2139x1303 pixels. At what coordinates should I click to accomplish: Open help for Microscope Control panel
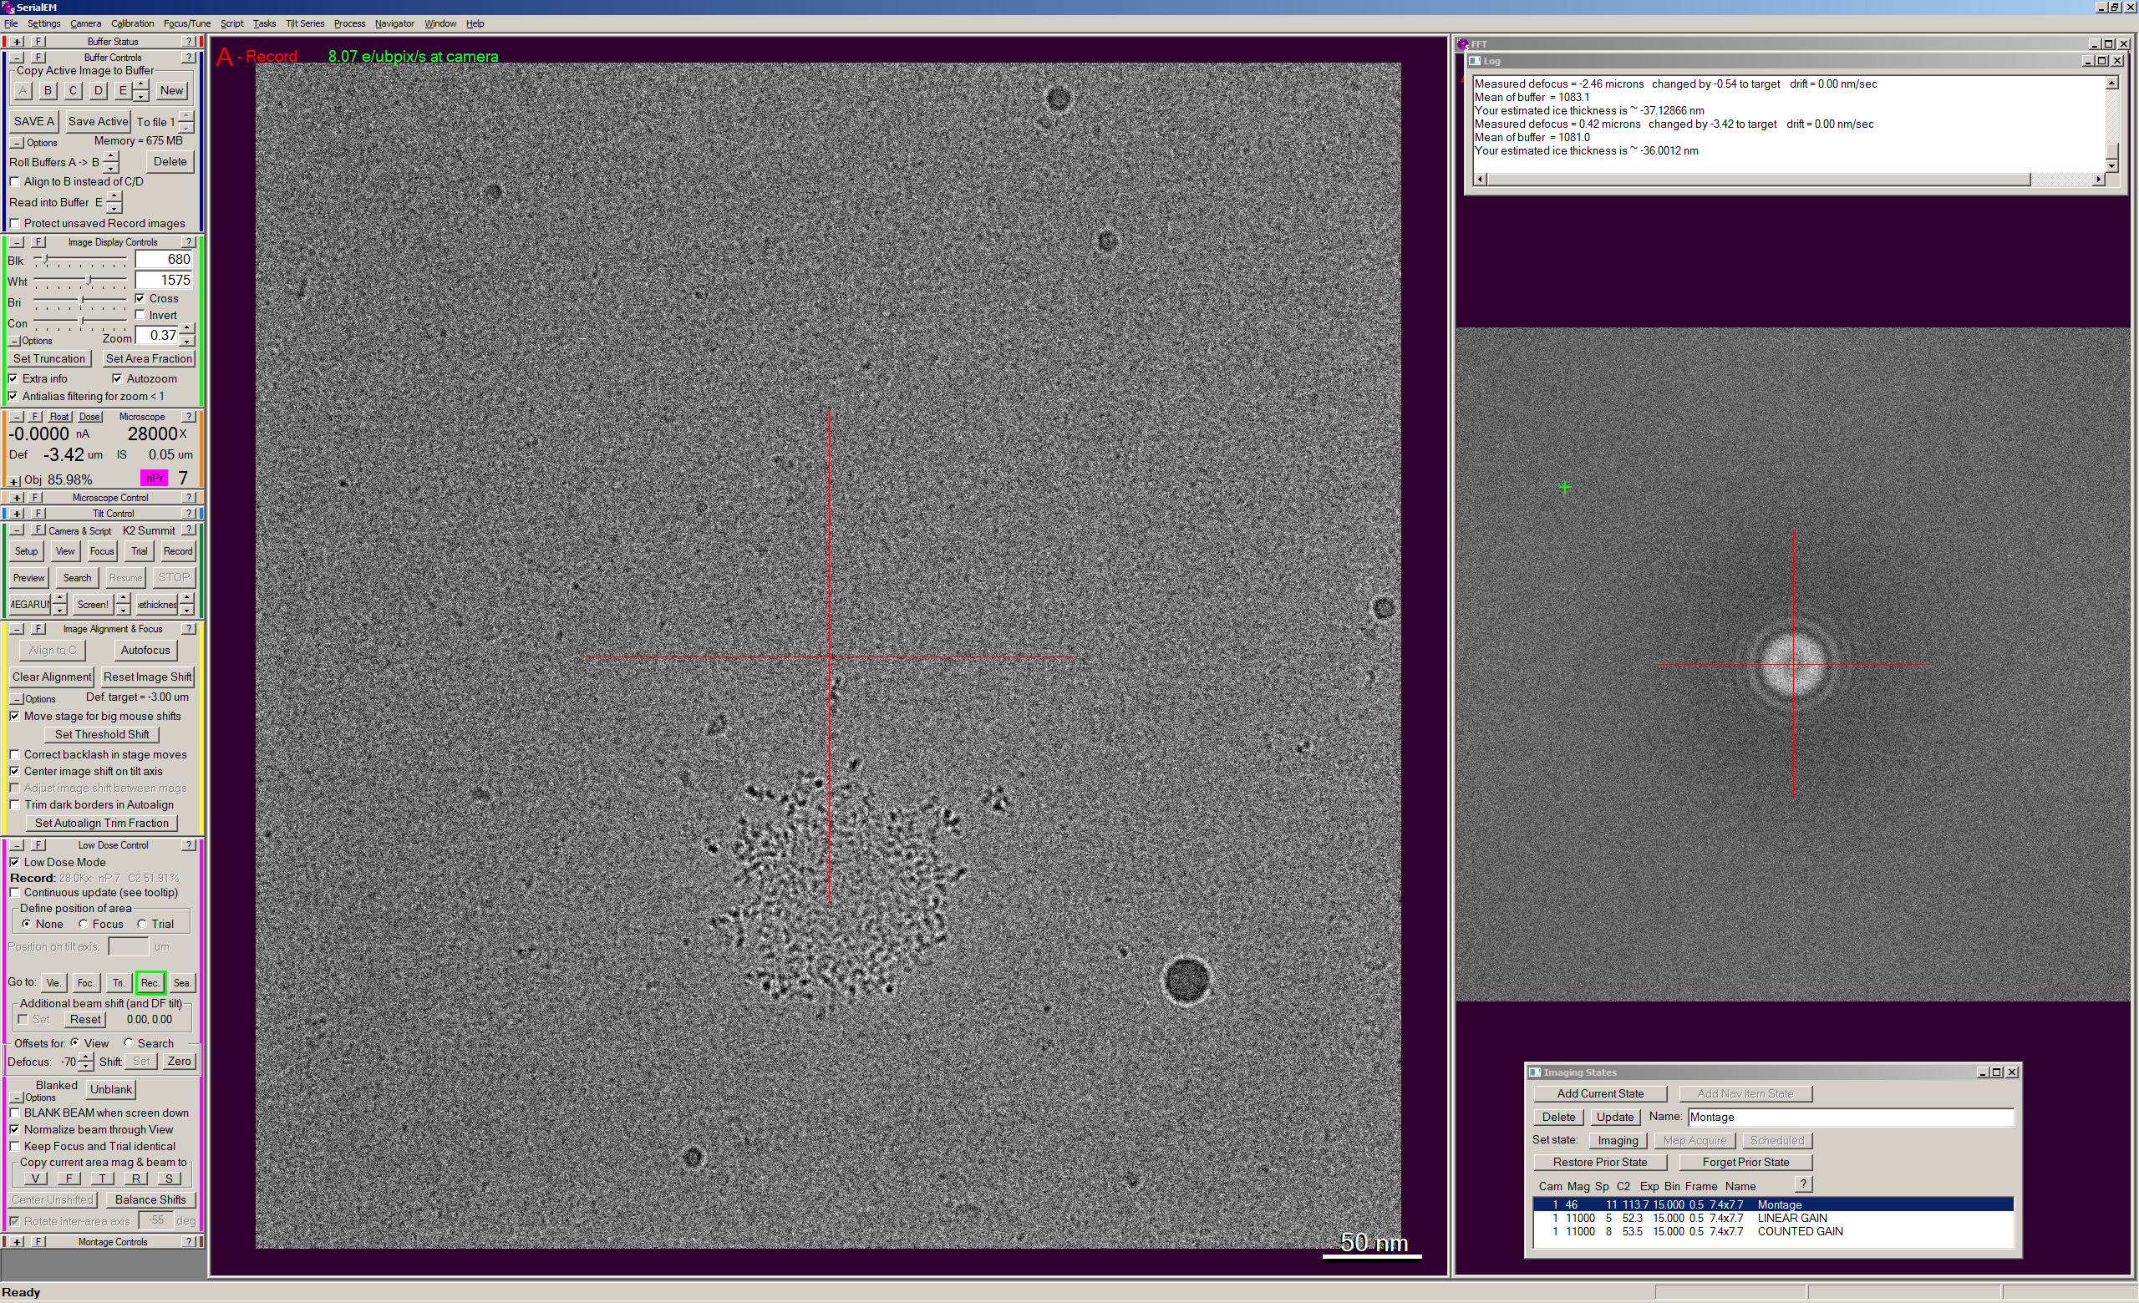pos(188,498)
